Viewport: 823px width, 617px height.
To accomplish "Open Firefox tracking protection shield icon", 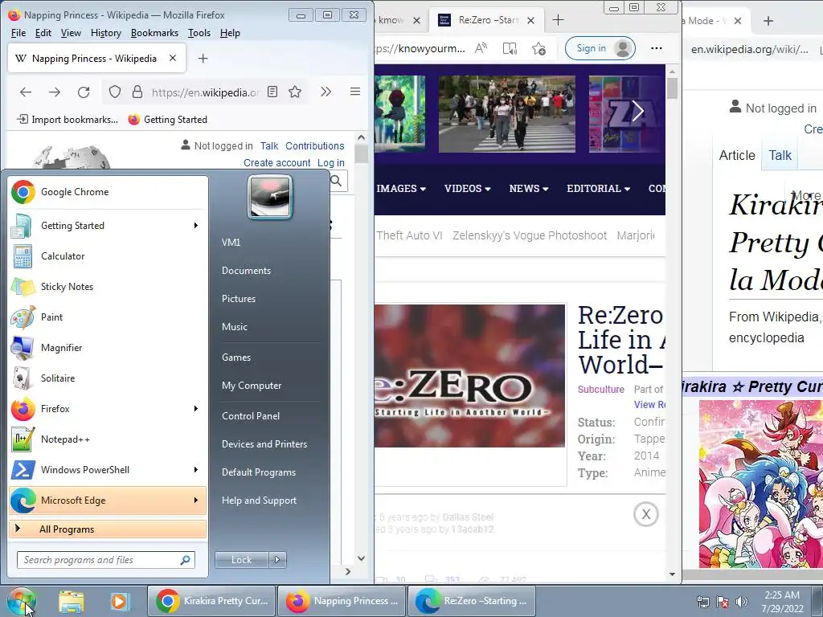I will pyautogui.click(x=115, y=92).
